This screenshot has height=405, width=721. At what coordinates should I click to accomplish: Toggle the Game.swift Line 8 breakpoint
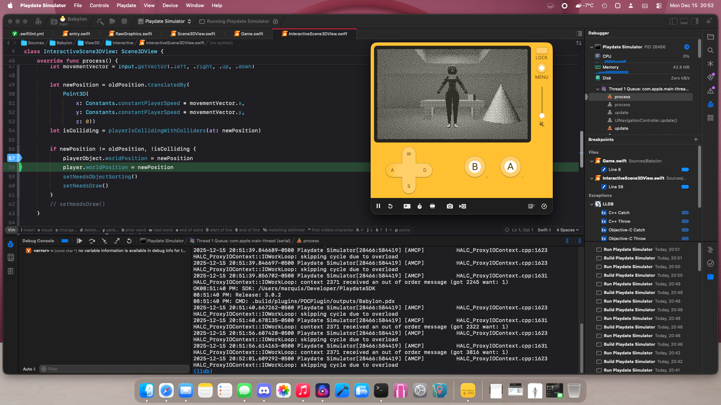click(685, 169)
